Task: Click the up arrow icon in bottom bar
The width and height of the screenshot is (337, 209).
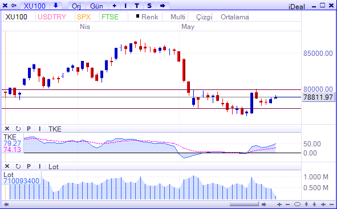Action: pyautogui.click(x=306, y=204)
